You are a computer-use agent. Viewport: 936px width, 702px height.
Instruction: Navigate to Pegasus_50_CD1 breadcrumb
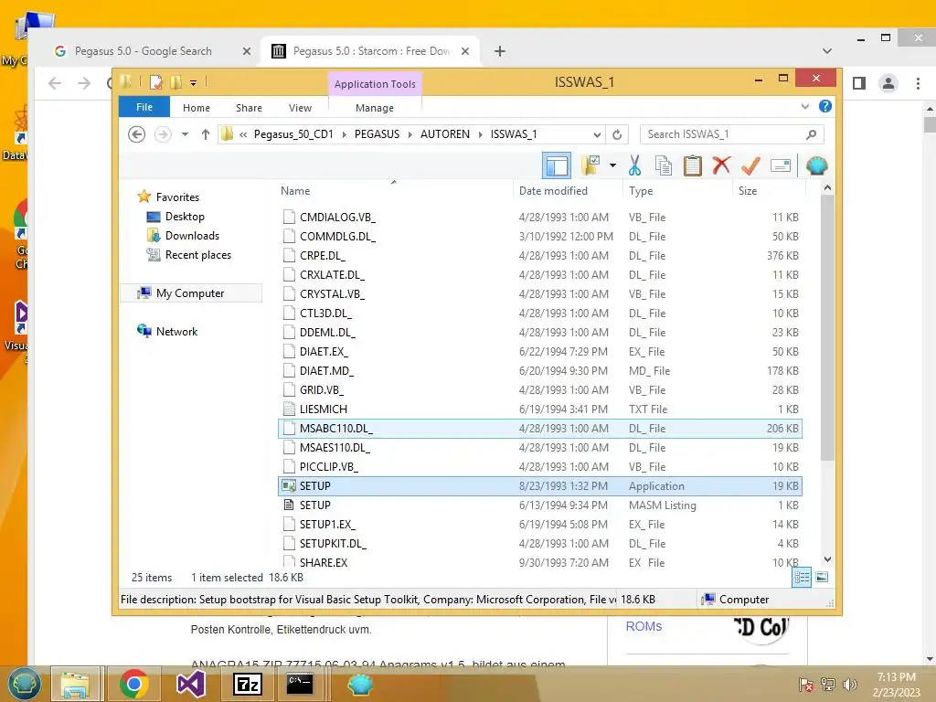click(293, 134)
